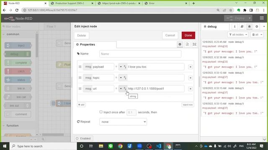Open the clear all messages dropdown

click(x=257, y=35)
